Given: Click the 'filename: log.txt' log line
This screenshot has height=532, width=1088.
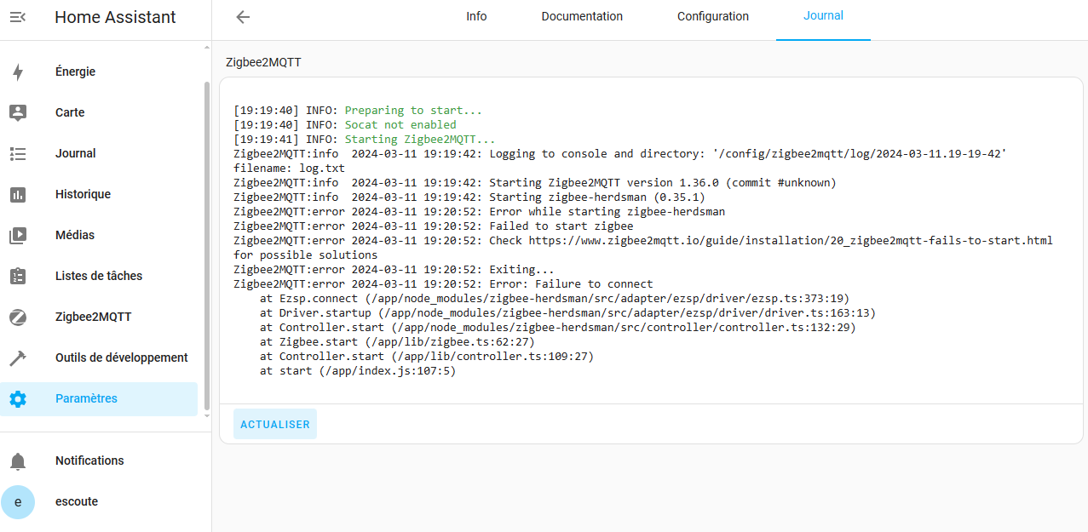Looking at the screenshot, I should (289, 169).
